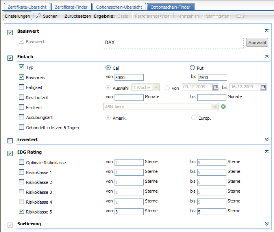The image size is (274, 232).
Task: Click the green plus icon beside Emittent
Action: tap(223, 107)
